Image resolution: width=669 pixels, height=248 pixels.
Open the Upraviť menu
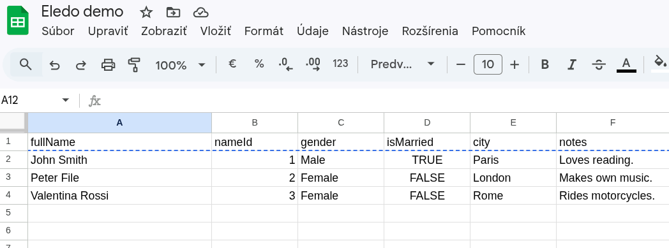pos(108,31)
